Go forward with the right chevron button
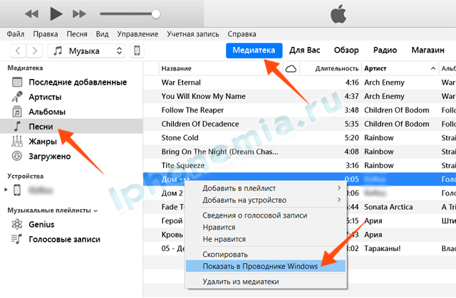Viewport: 456px width, 298px height. [x=34, y=50]
